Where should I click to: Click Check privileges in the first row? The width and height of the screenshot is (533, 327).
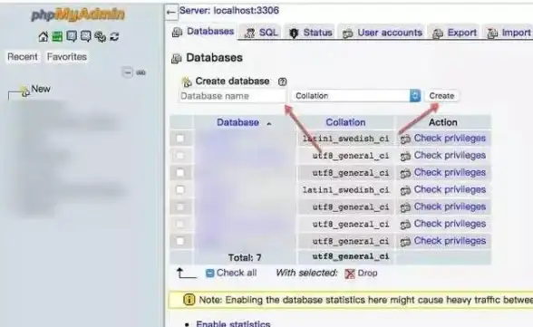(x=450, y=139)
